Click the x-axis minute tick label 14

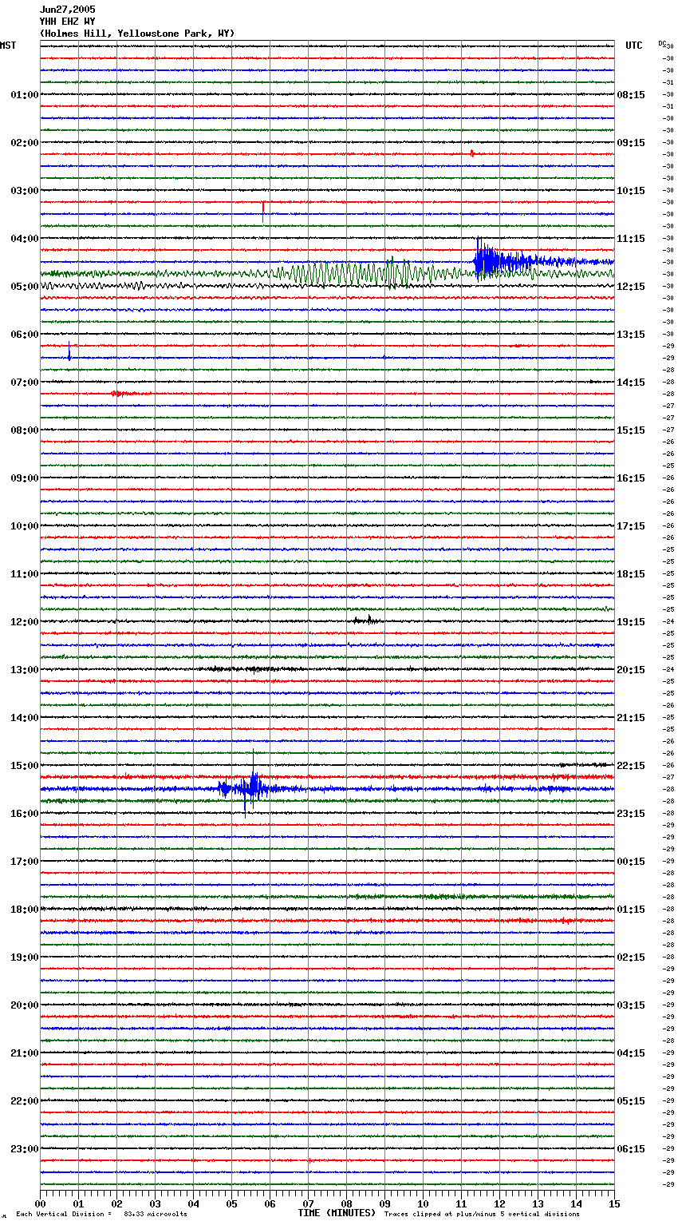576,1203
